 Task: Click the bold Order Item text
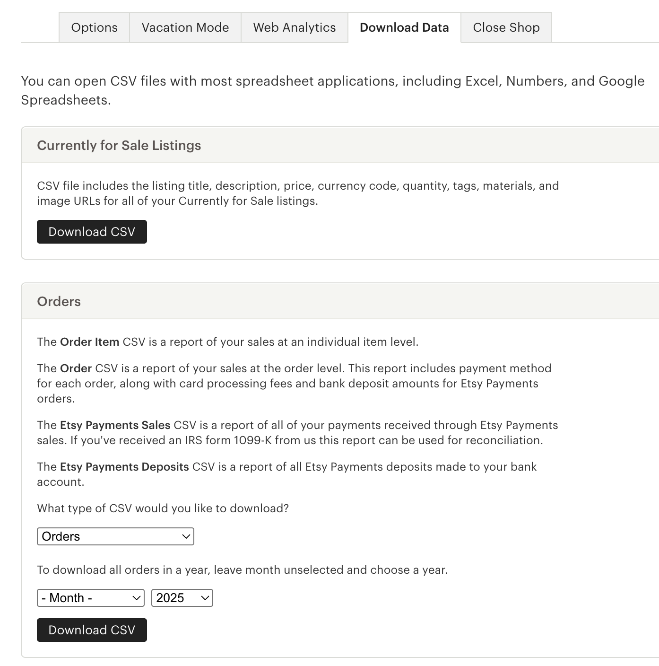[x=89, y=342]
